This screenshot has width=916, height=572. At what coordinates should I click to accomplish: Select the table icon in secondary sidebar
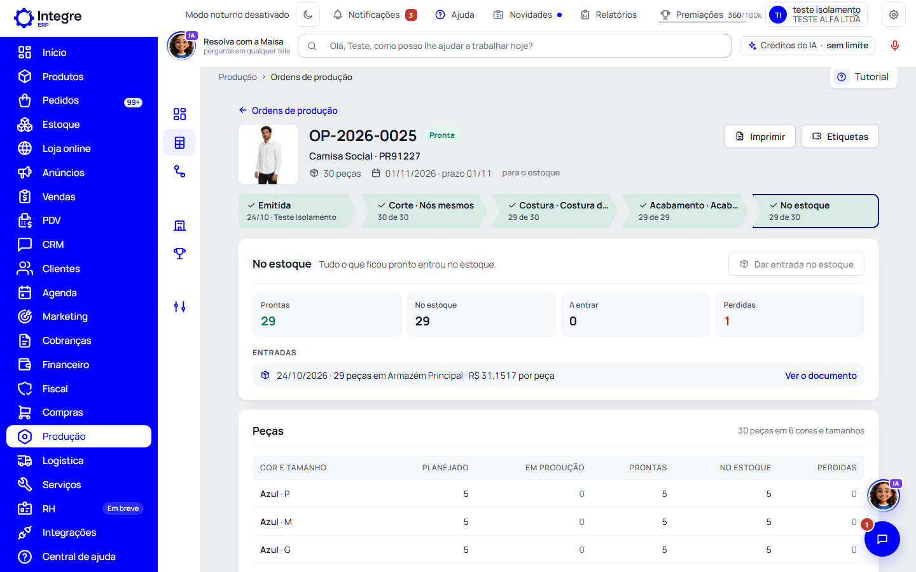pyautogui.click(x=179, y=142)
